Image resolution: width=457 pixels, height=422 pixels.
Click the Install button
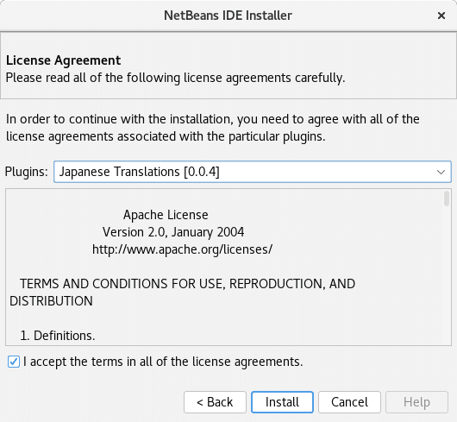(x=282, y=402)
